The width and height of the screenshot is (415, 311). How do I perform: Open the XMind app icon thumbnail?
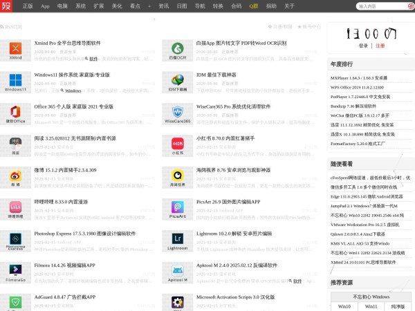click(x=15, y=50)
